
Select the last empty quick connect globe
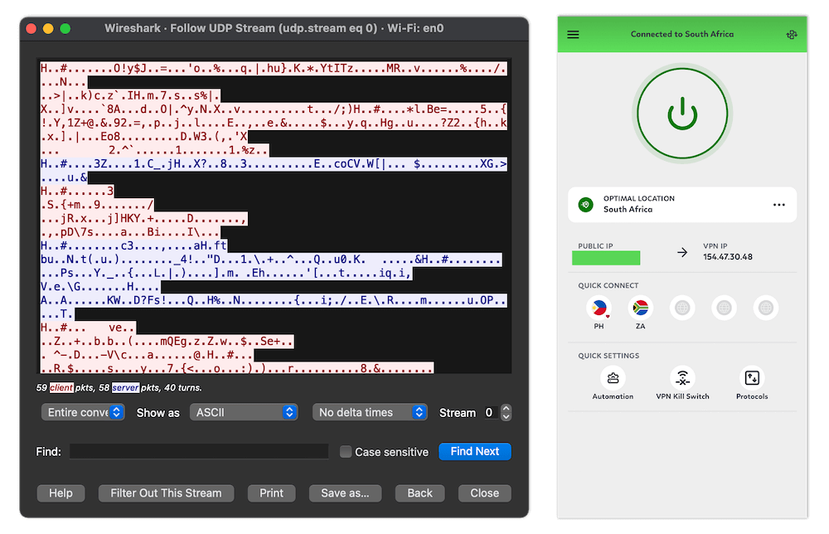pyautogui.click(x=765, y=308)
